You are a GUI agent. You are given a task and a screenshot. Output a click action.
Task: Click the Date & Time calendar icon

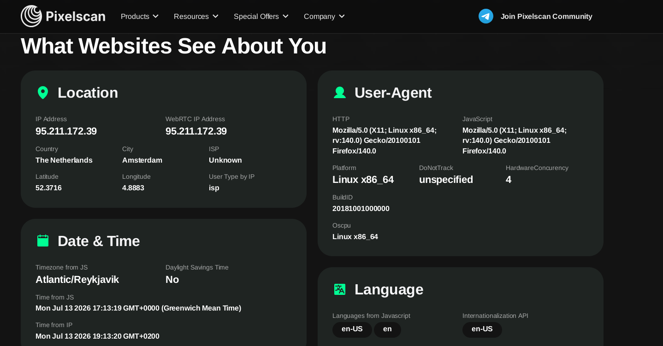tap(43, 240)
